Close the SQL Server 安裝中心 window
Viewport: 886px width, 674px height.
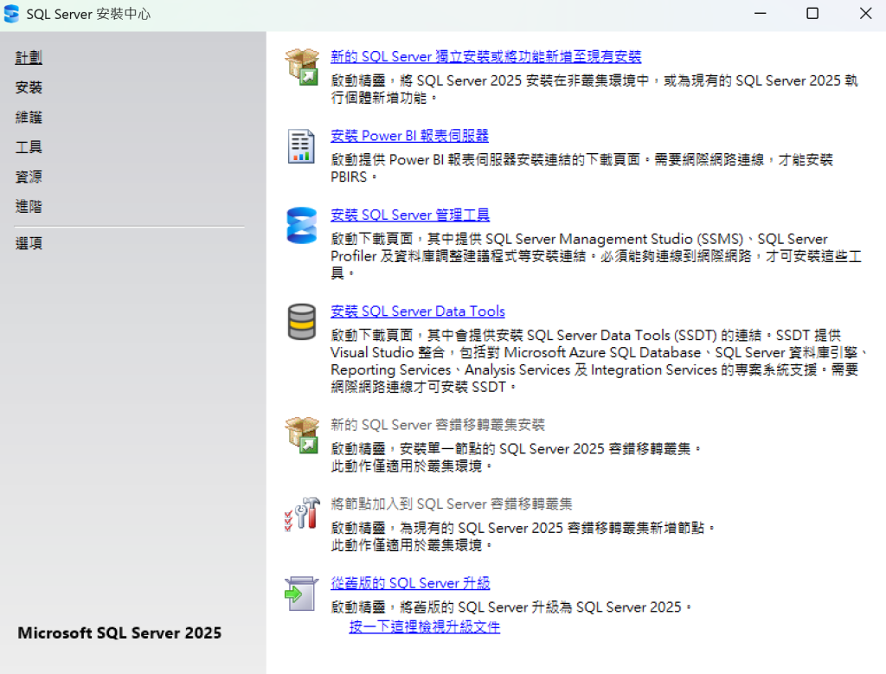coord(865,14)
